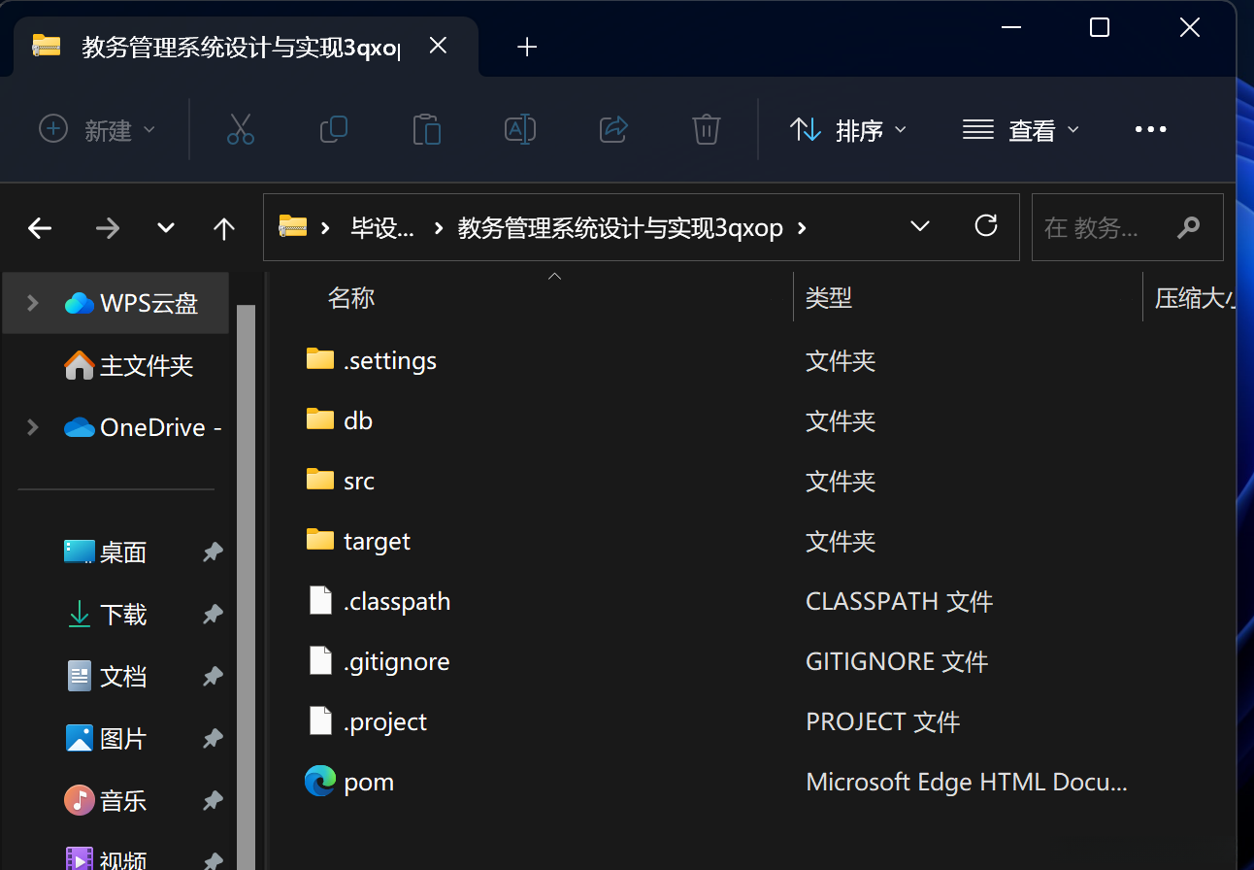Screen dimensions: 1254x870
Task: Click the .classpath file icon
Action: [x=320, y=600]
